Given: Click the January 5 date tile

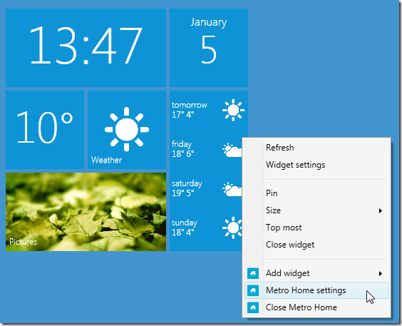Looking at the screenshot, I should [x=209, y=48].
